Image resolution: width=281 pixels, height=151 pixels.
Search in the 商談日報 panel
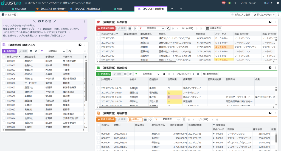[164, 74]
